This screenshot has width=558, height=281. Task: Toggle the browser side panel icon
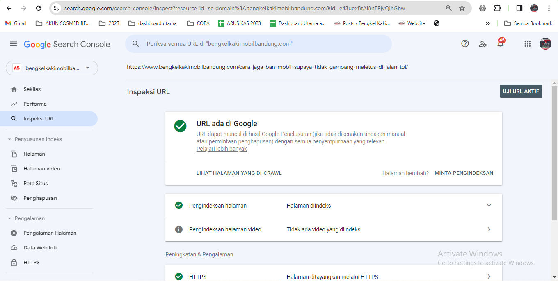tap(519, 8)
